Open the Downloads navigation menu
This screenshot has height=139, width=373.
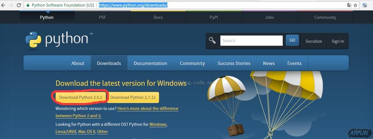pyautogui.click(x=109, y=63)
